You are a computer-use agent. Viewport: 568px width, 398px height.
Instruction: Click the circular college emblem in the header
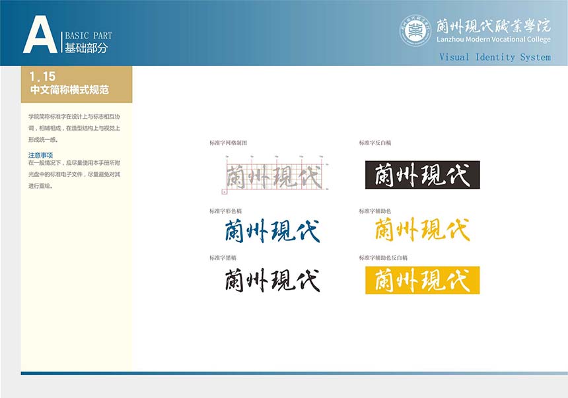415,30
